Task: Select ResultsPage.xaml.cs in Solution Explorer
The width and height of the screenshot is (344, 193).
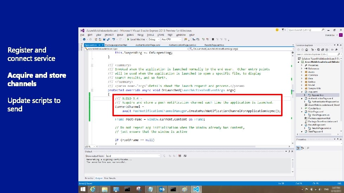Action: point(322,128)
